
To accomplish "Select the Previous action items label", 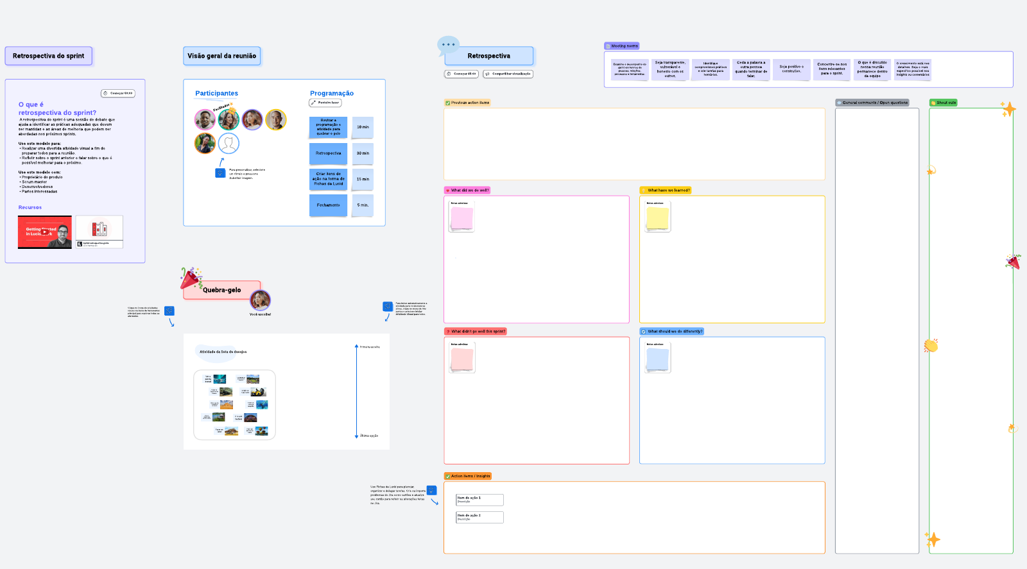I will pyautogui.click(x=467, y=103).
